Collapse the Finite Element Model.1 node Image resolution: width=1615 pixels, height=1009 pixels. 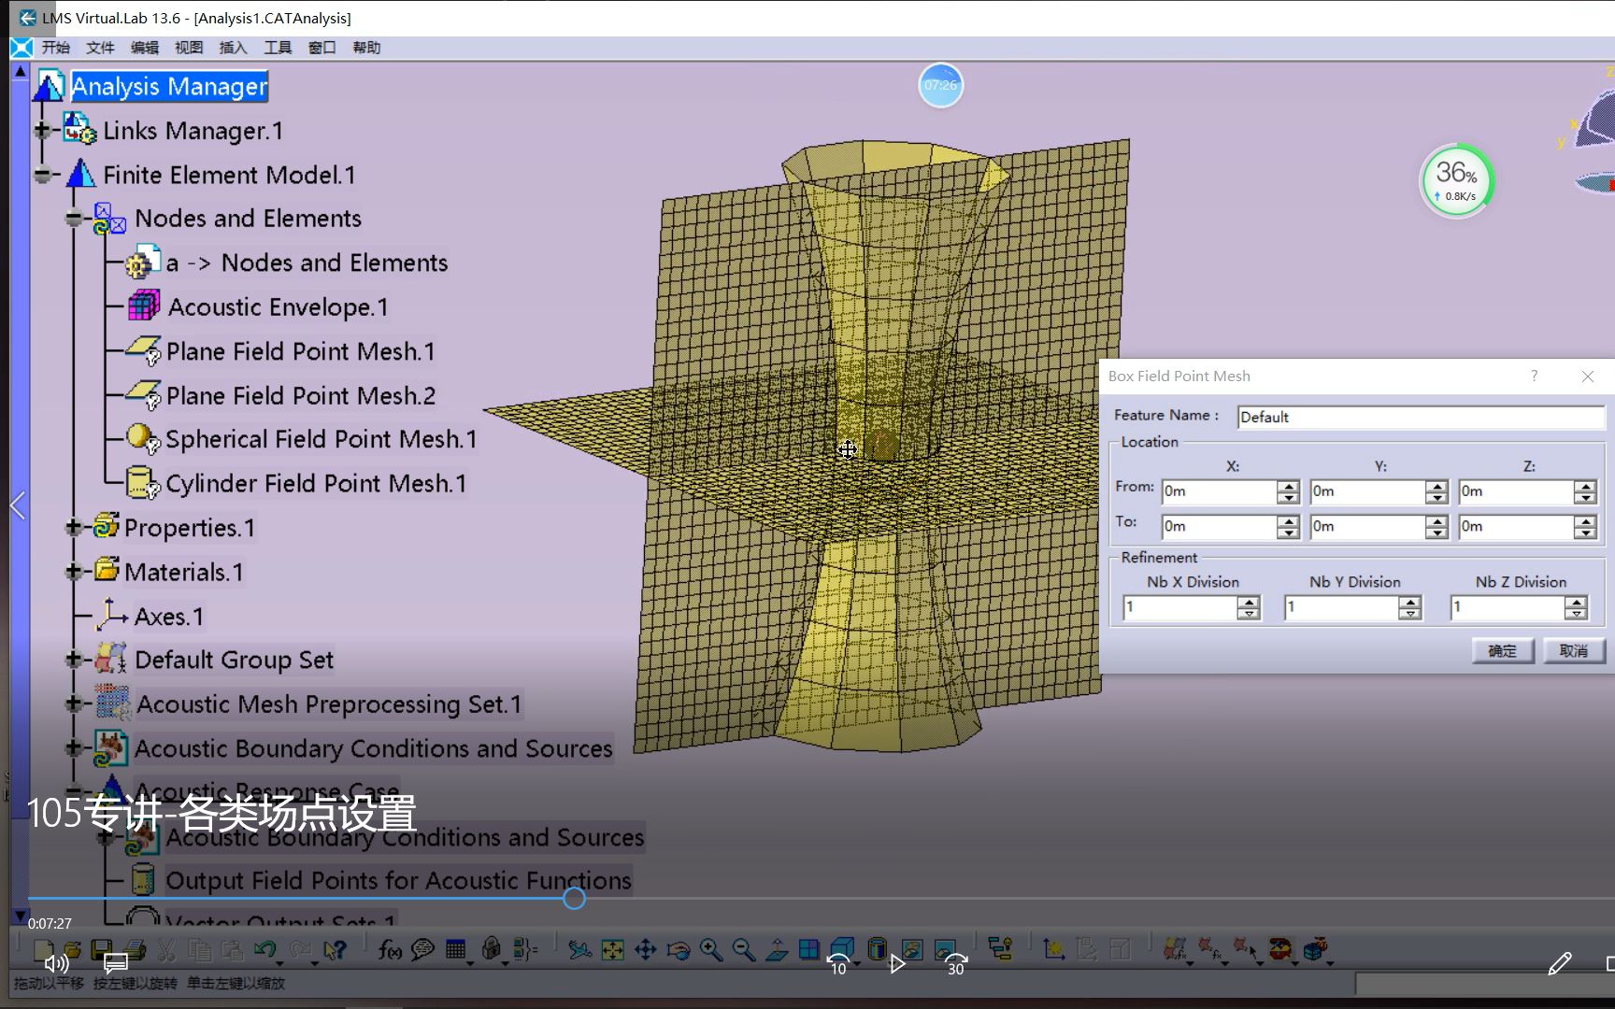coord(42,175)
